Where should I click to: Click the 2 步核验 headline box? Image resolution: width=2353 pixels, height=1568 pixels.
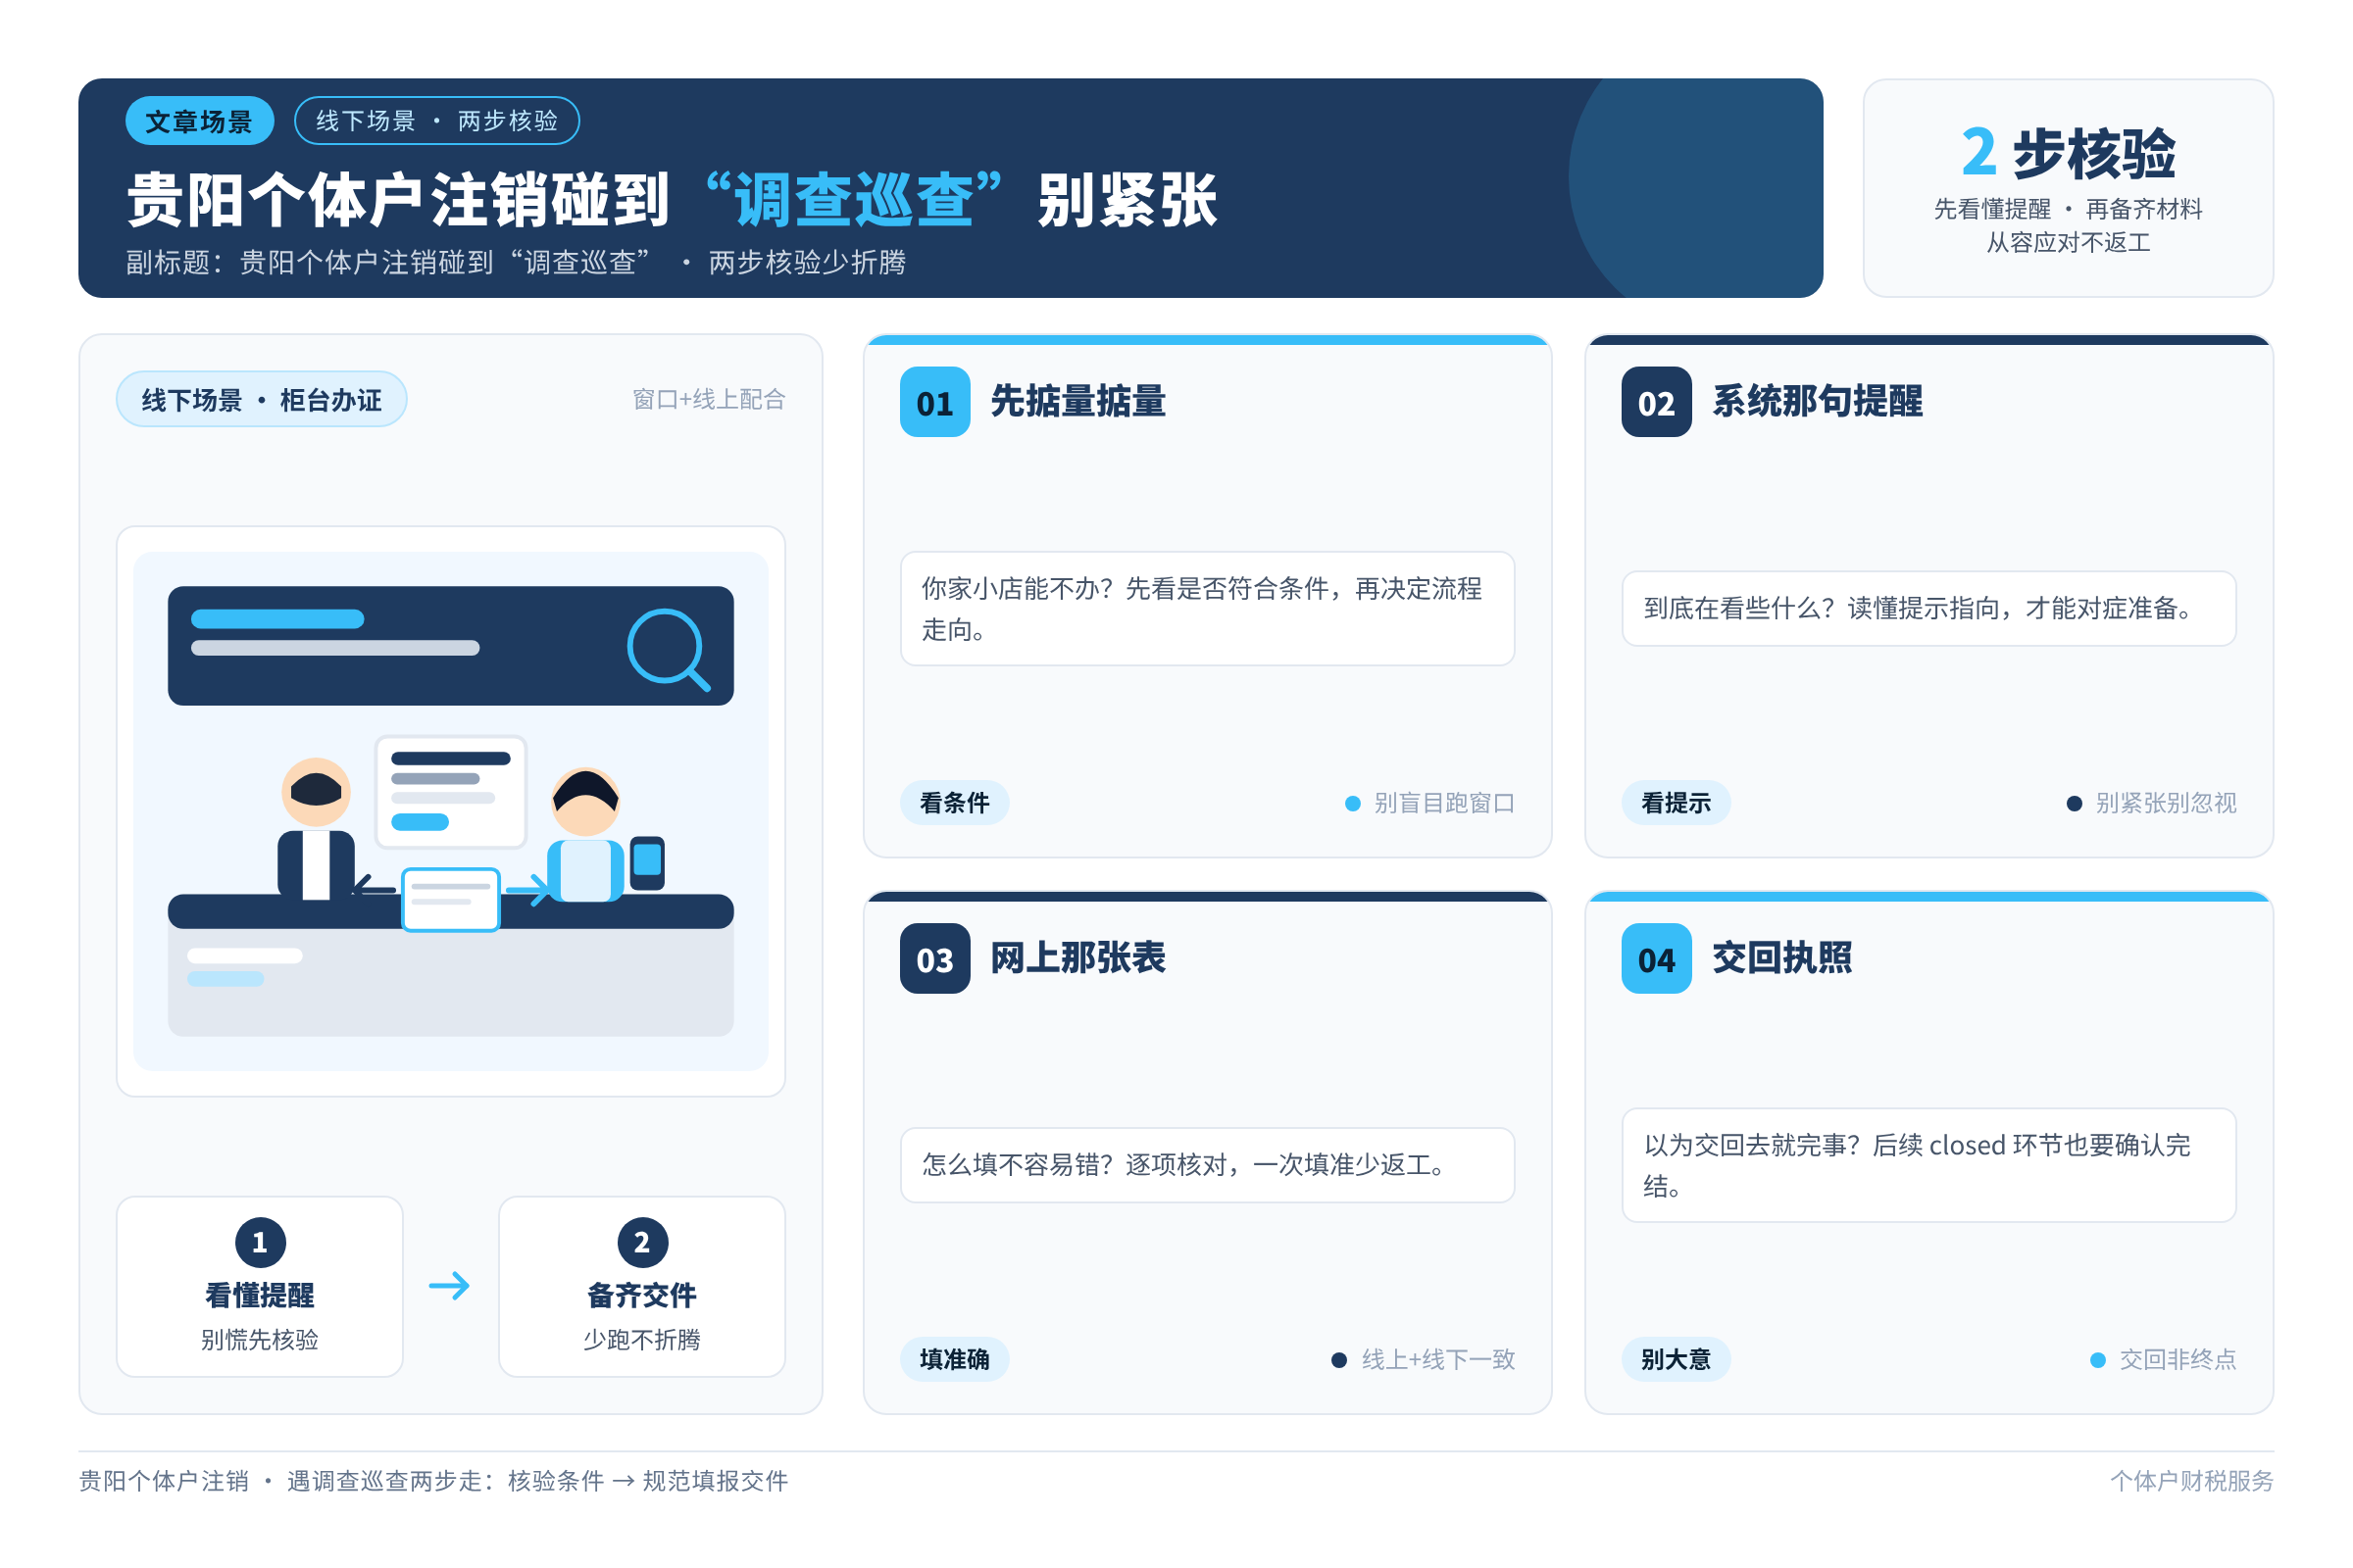(2068, 188)
